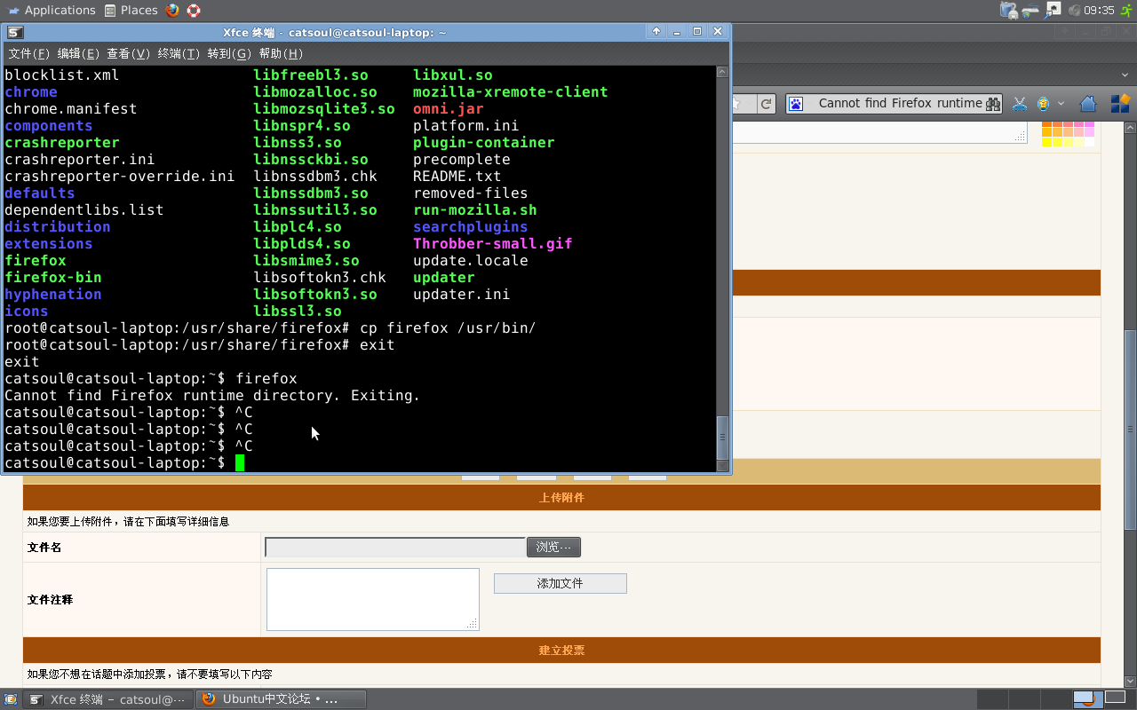Click the 文件注释 comment text area
Image resolution: width=1137 pixels, height=710 pixels.
click(x=373, y=599)
